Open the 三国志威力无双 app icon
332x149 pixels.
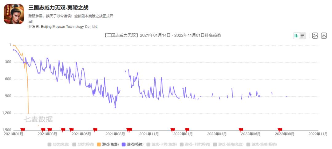click(14, 14)
